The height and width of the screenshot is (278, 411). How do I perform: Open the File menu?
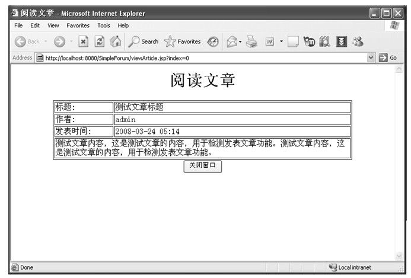[x=18, y=25]
